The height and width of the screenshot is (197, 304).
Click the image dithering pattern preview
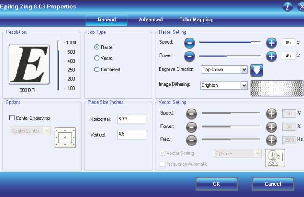tap(277, 88)
